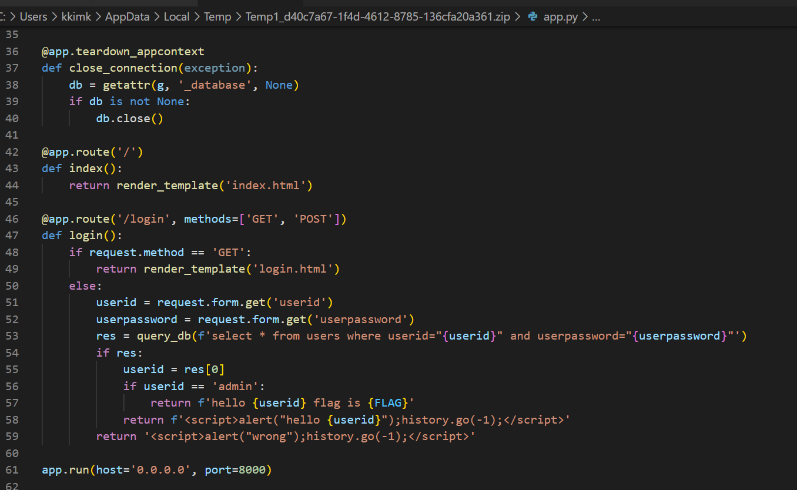
Task: Select app.py in the breadcrumb path
Action: point(560,17)
